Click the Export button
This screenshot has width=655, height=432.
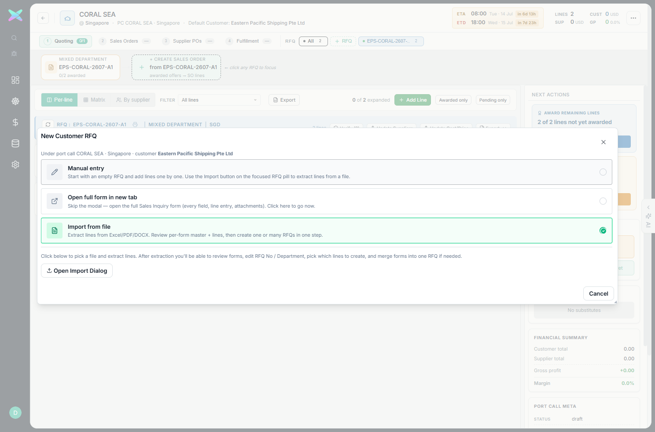click(x=284, y=100)
